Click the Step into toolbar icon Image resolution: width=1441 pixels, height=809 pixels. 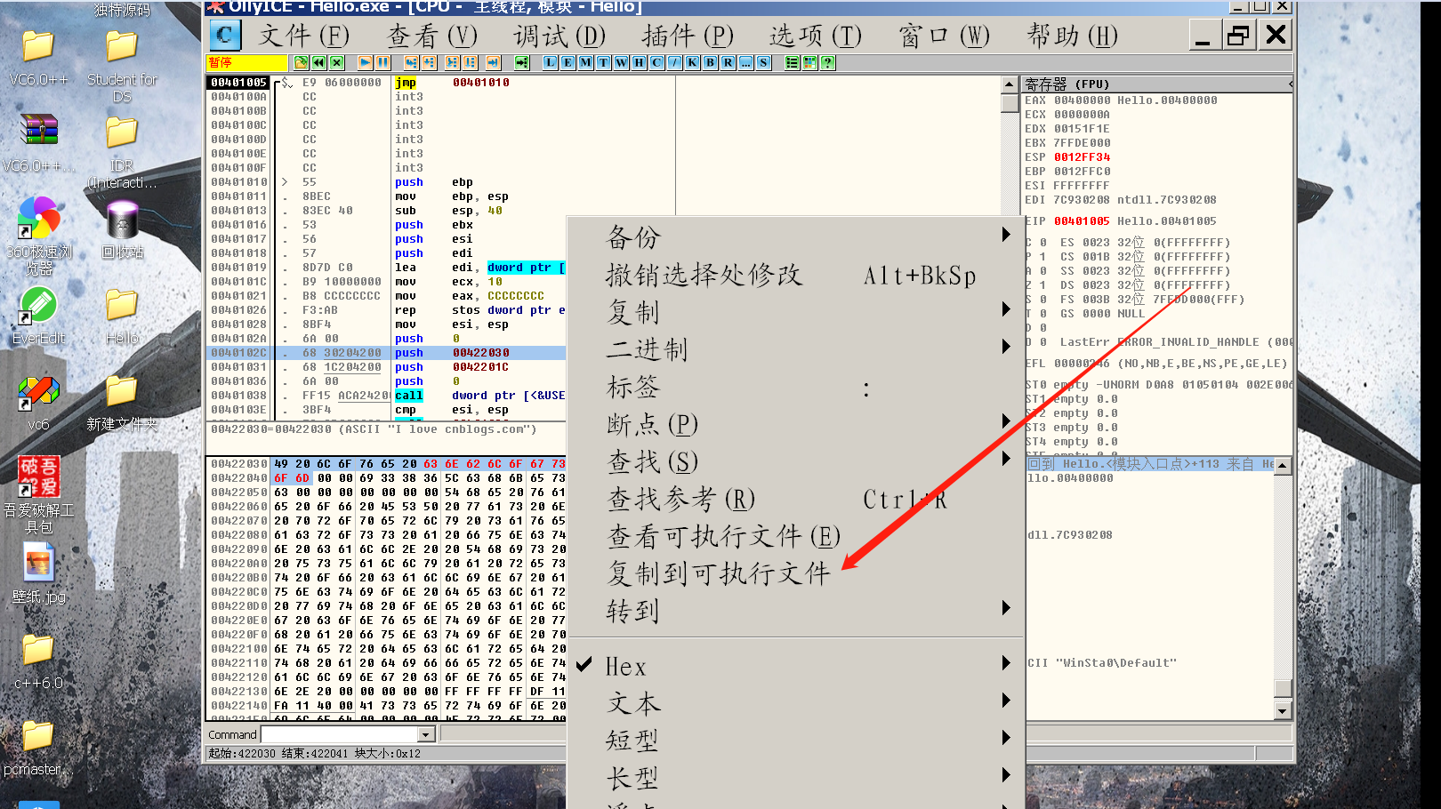tap(411, 62)
